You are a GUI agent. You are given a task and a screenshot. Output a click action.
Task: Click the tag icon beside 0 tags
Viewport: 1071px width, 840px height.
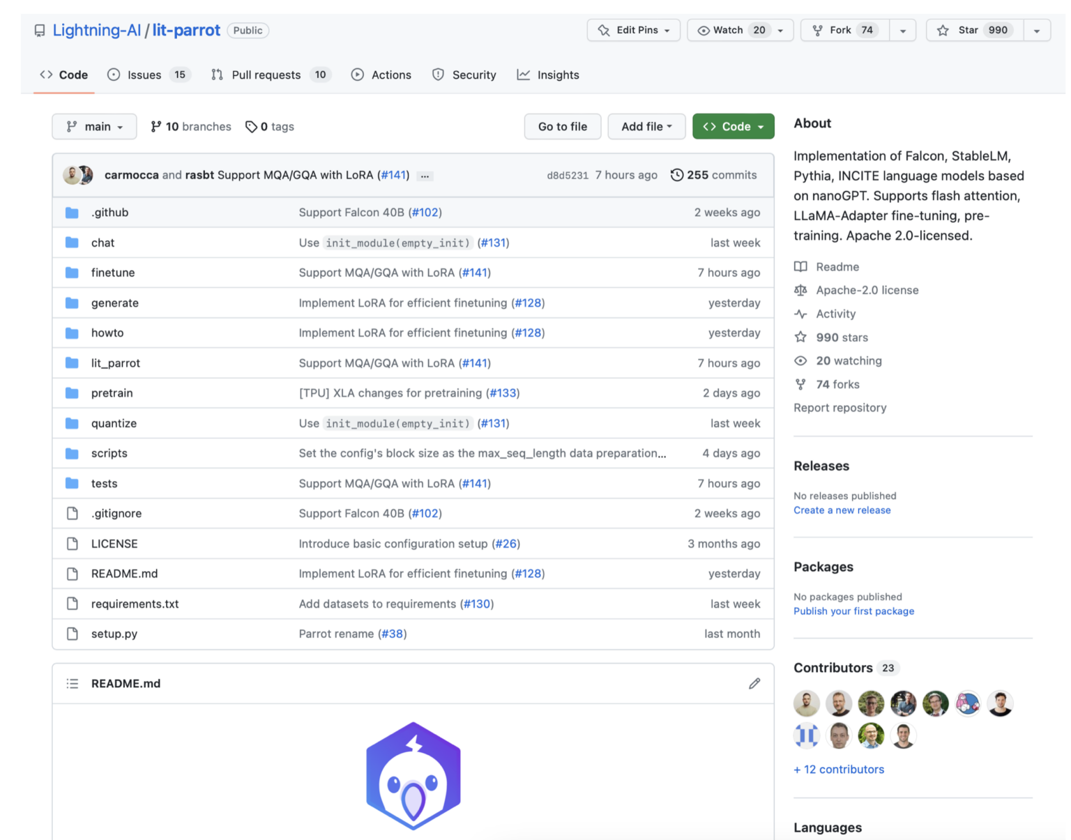[252, 126]
